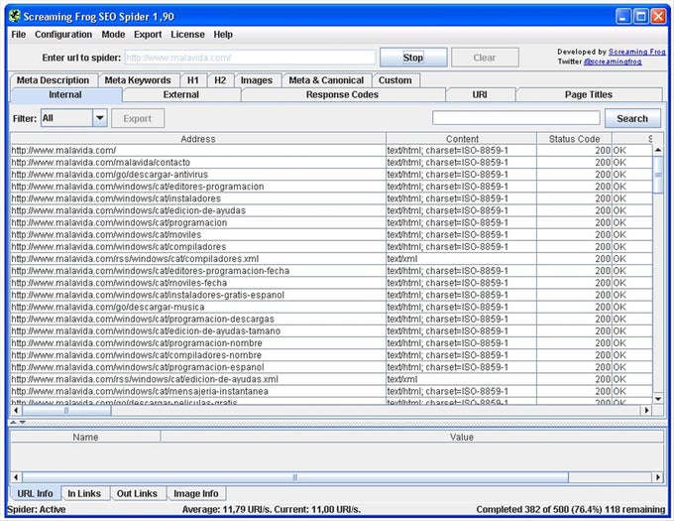Screen dimensions: 674x521
Task: Select the Internal tab
Action: click(x=65, y=94)
